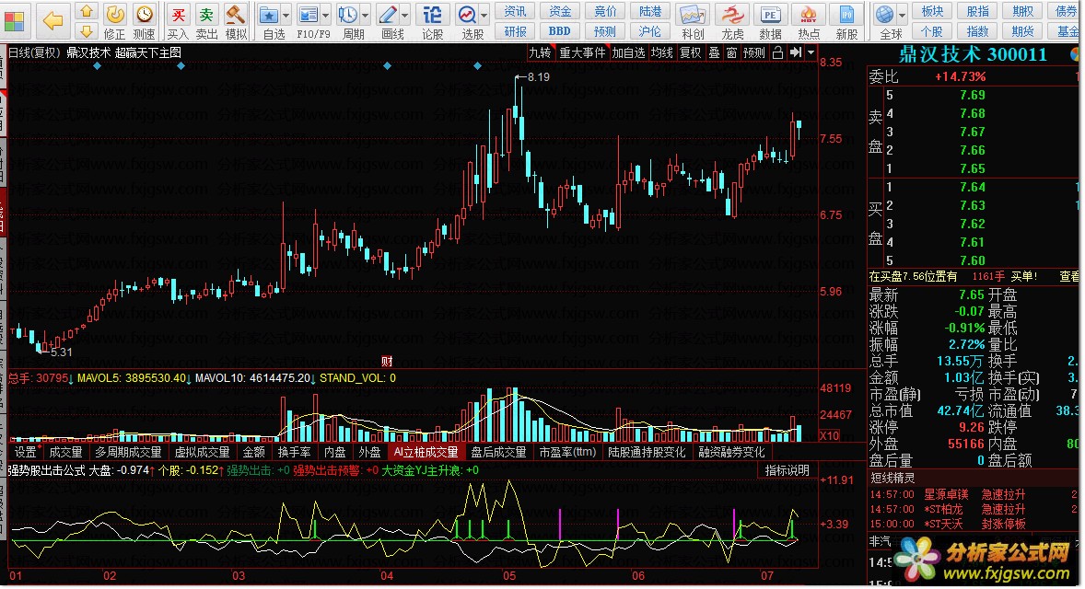Open the 陆股通持股变化 tab
This screenshot has height=589, width=1085.
[647, 452]
